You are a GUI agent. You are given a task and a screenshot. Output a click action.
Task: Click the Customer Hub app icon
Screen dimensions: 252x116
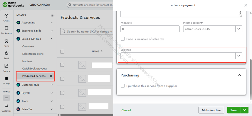18,85
